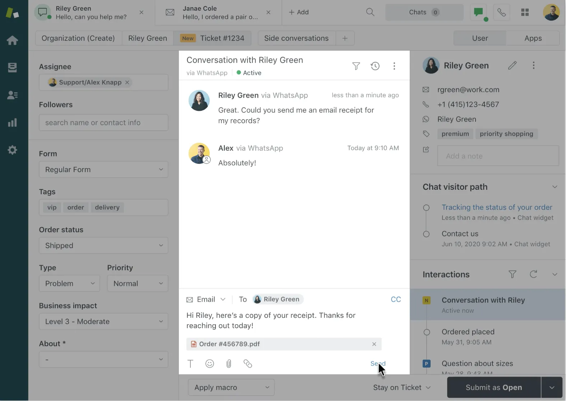Switch to the Riley Green chat tab
Viewport: 566px width, 401px height.
pyautogui.click(x=92, y=13)
